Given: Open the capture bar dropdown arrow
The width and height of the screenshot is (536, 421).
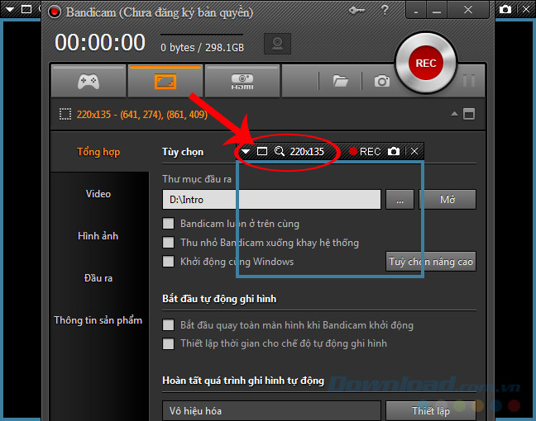Looking at the screenshot, I should click(246, 151).
